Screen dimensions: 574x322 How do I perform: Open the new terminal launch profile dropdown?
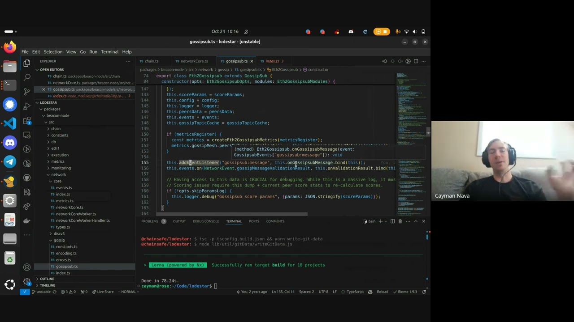386,221
